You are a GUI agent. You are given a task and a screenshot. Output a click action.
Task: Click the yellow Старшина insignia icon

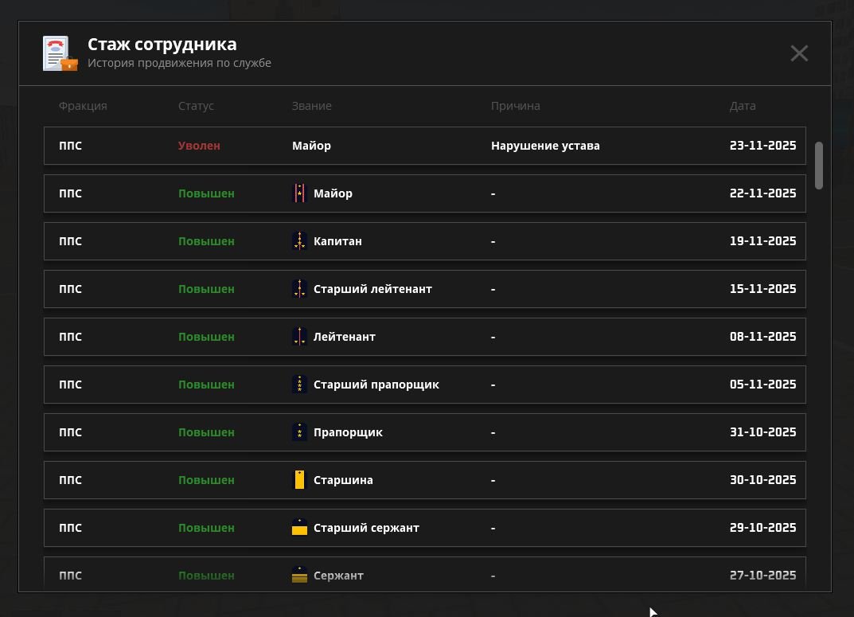(299, 480)
